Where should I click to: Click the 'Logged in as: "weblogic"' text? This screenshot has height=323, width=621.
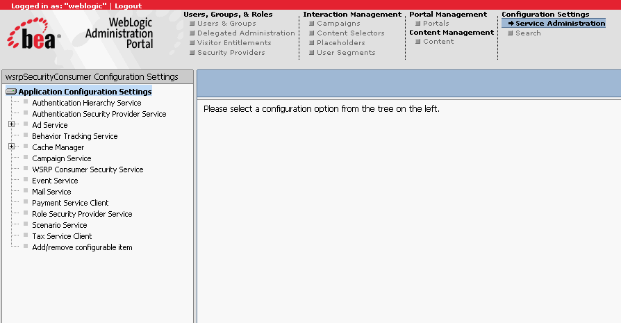(x=58, y=6)
